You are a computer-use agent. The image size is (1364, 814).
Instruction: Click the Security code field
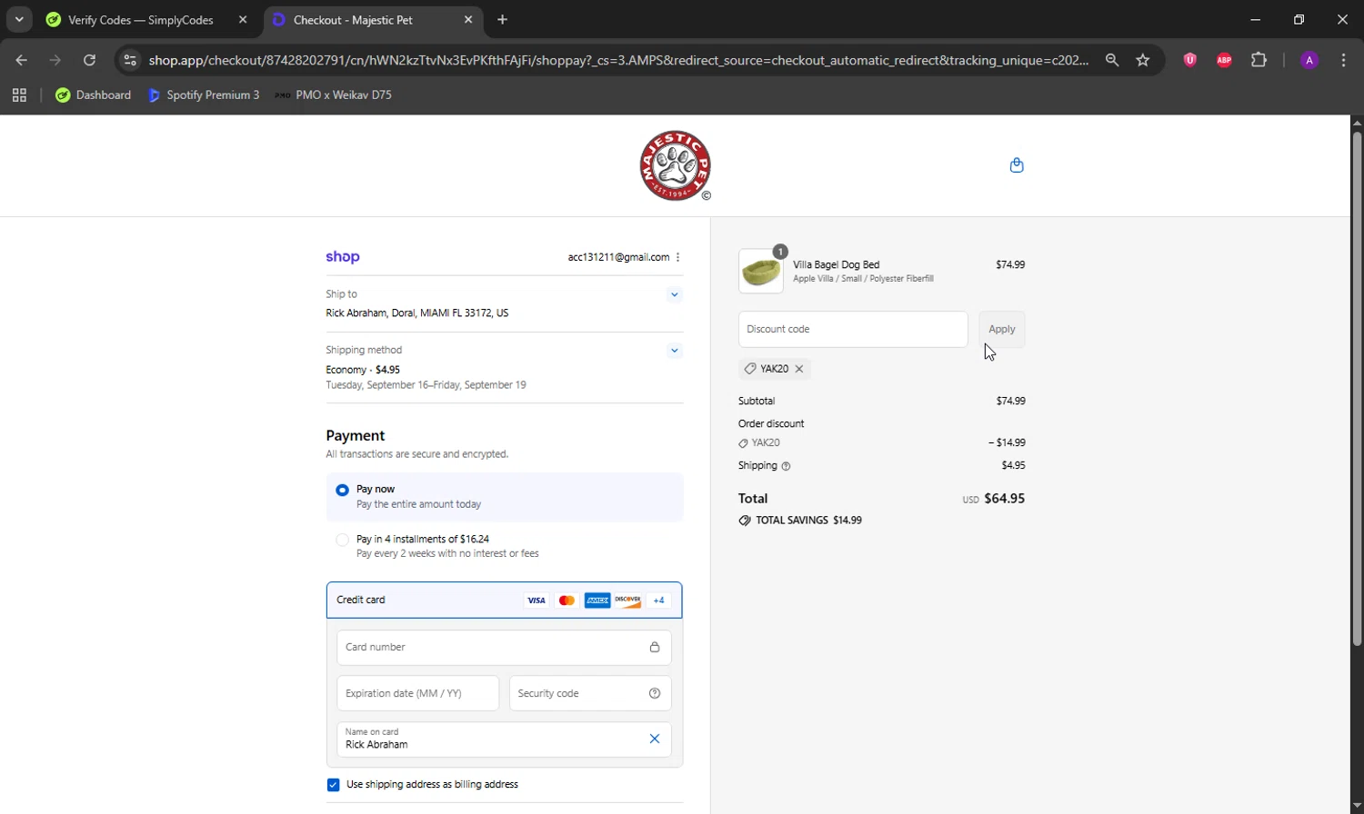click(590, 693)
